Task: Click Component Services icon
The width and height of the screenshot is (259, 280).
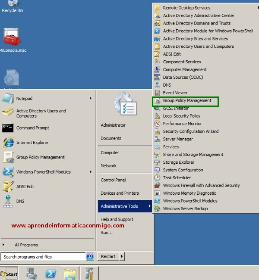Action: pyautogui.click(x=157, y=62)
